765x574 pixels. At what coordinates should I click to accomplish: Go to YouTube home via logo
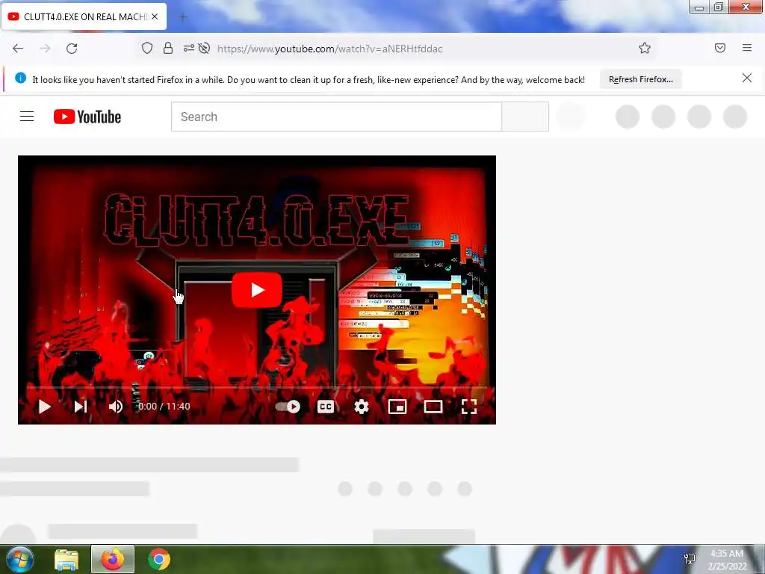tap(87, 117)
